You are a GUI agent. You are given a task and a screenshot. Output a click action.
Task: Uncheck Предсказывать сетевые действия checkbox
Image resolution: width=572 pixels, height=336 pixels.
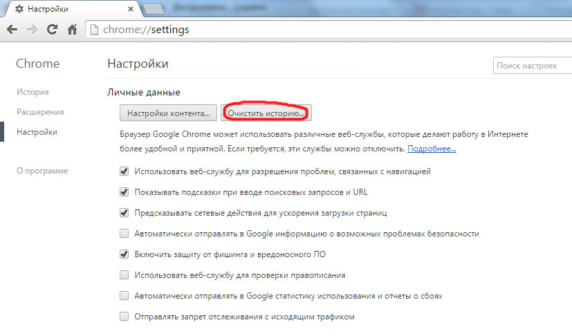click(x=124, y=213)
